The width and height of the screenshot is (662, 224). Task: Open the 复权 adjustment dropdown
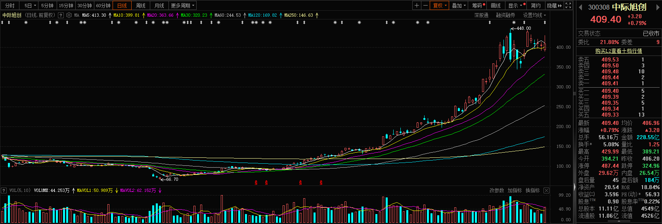click(440, 6)
